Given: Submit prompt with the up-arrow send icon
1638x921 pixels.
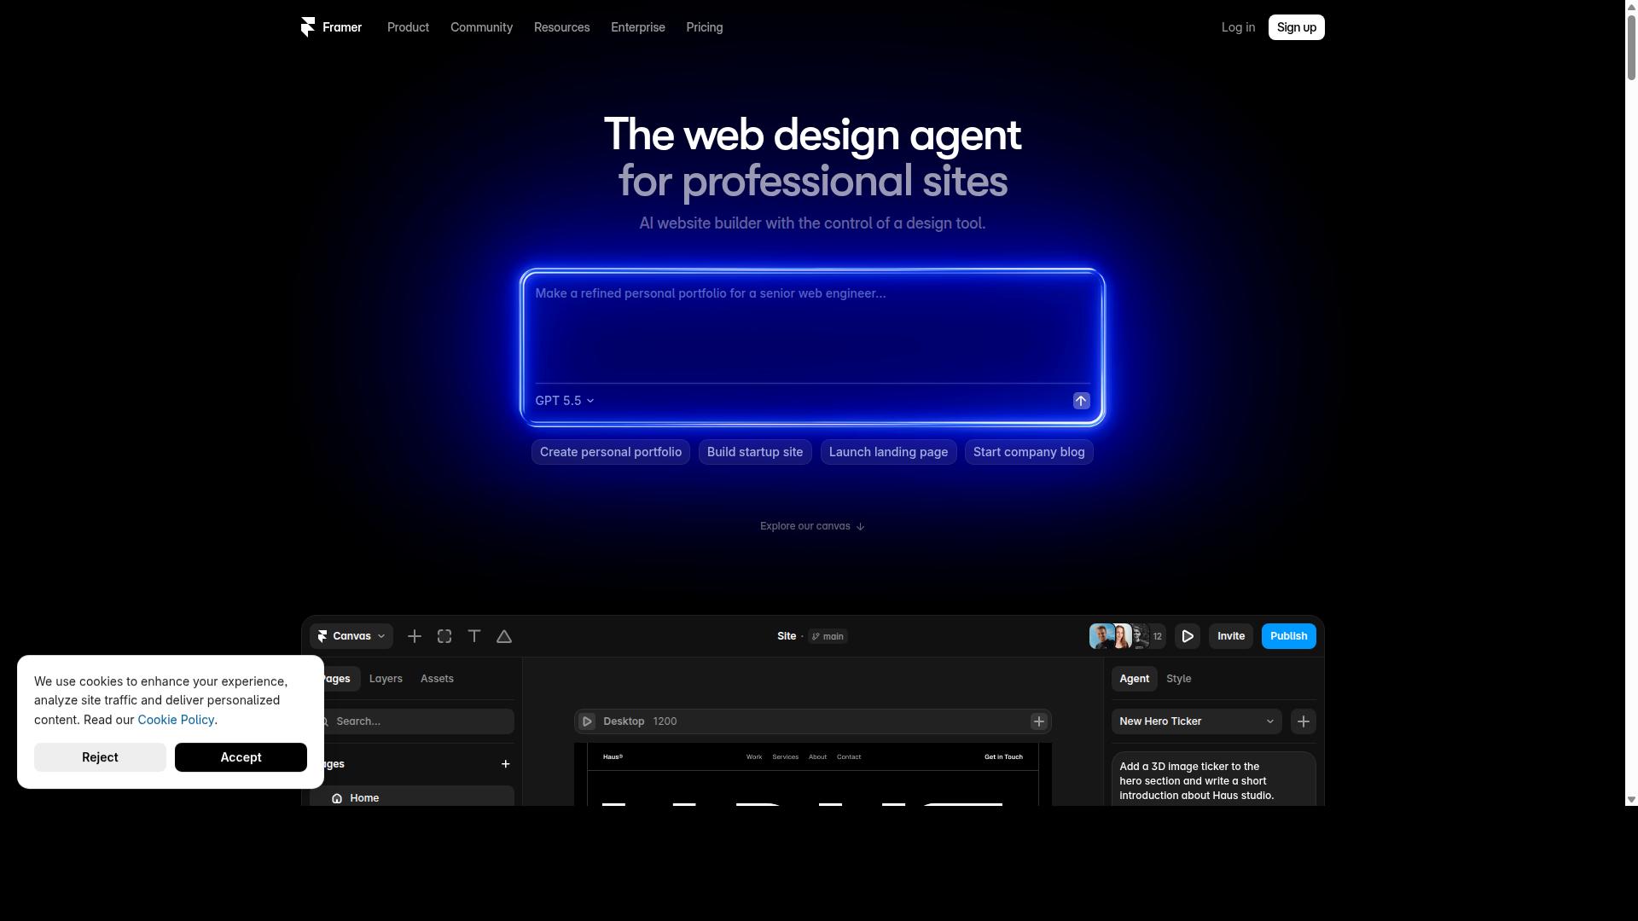Looking at the screenshot, I should point(1081,401).
